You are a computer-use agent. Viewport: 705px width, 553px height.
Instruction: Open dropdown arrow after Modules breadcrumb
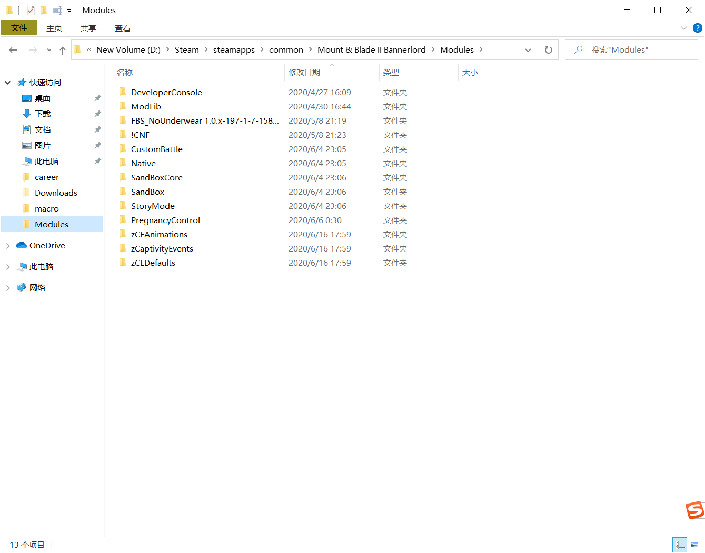[x=481, y=49]
